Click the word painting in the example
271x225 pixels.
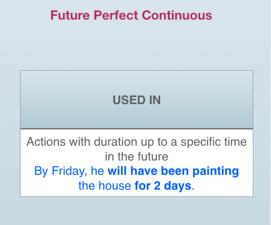pyautogui.click(x=216, y=171)
